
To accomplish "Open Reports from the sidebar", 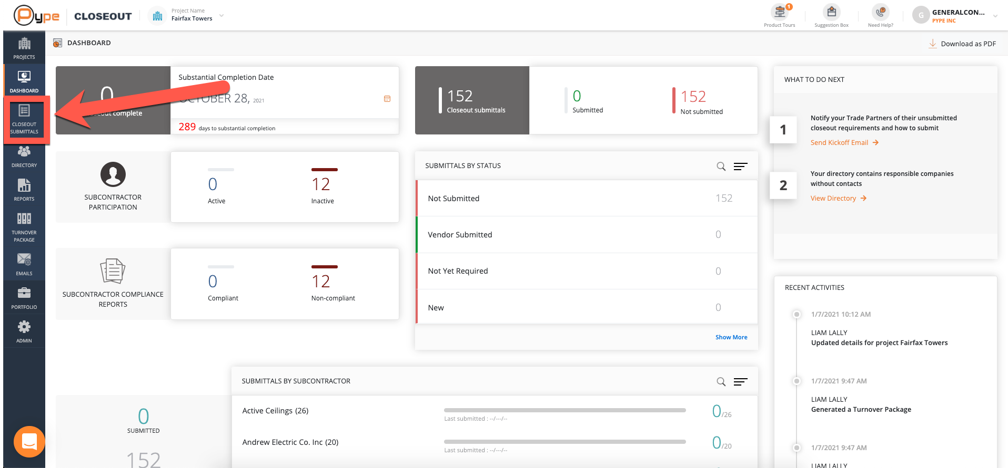I will tap(24, 190).
